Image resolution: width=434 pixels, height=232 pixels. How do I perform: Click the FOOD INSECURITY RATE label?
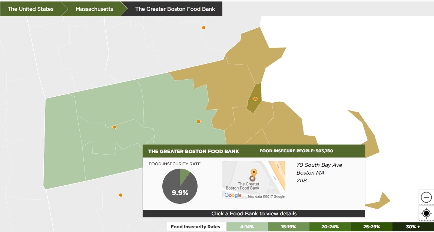pos(175,164)
